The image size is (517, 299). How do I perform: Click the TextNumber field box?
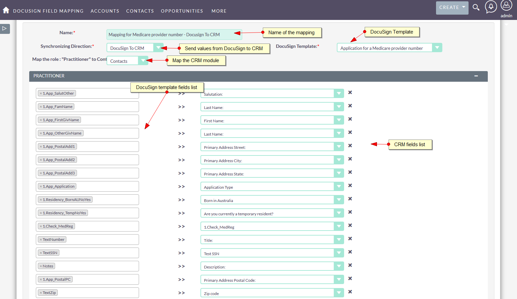87,240
